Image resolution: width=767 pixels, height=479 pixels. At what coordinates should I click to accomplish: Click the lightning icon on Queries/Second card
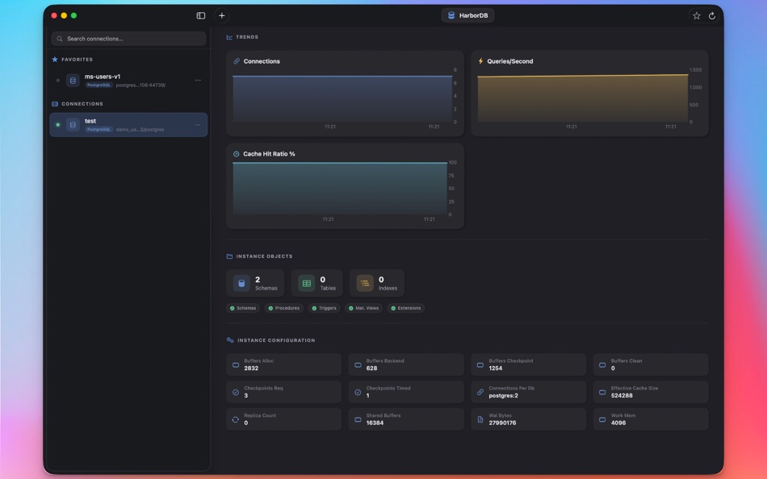tap(481, 60)
